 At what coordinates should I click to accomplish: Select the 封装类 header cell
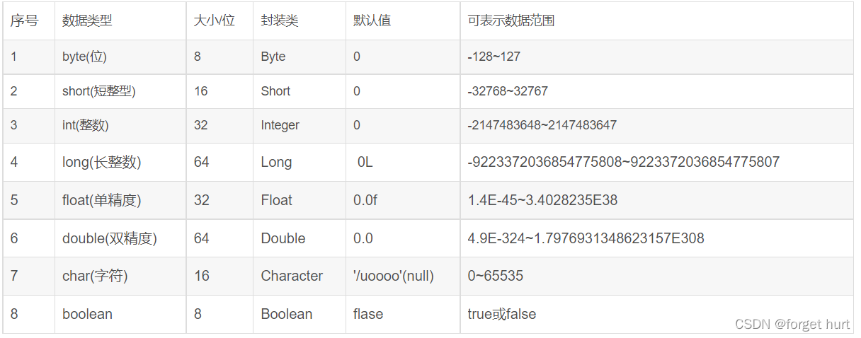[300, 21]
